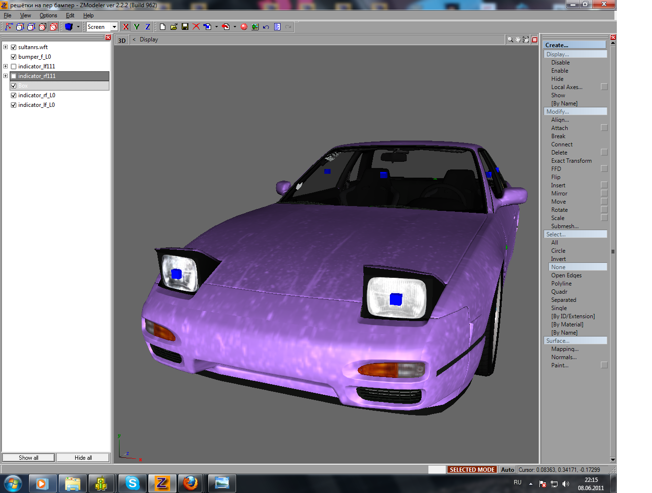
Task: Select the viewport zoom magnifier tool
Action: click(510, 40)
